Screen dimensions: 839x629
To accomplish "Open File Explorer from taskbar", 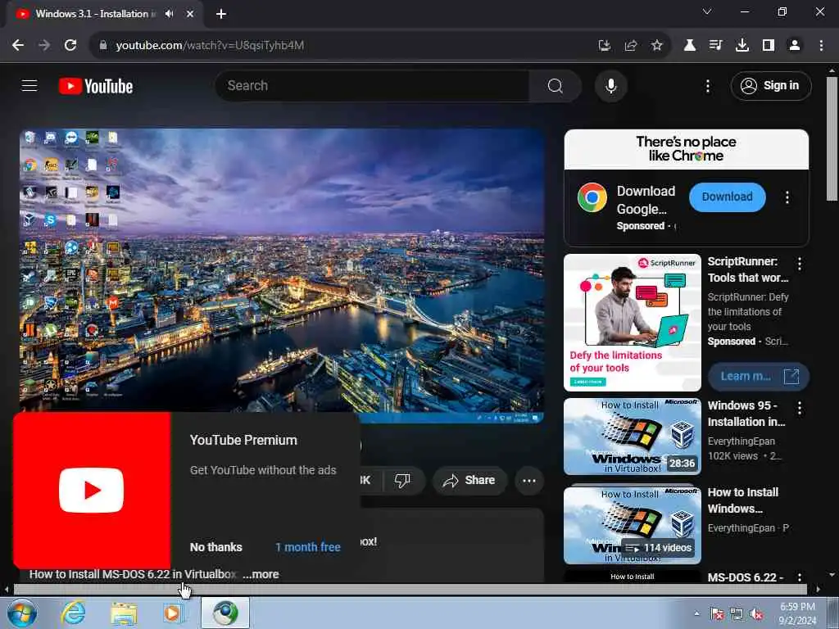I will click(124, 613).
